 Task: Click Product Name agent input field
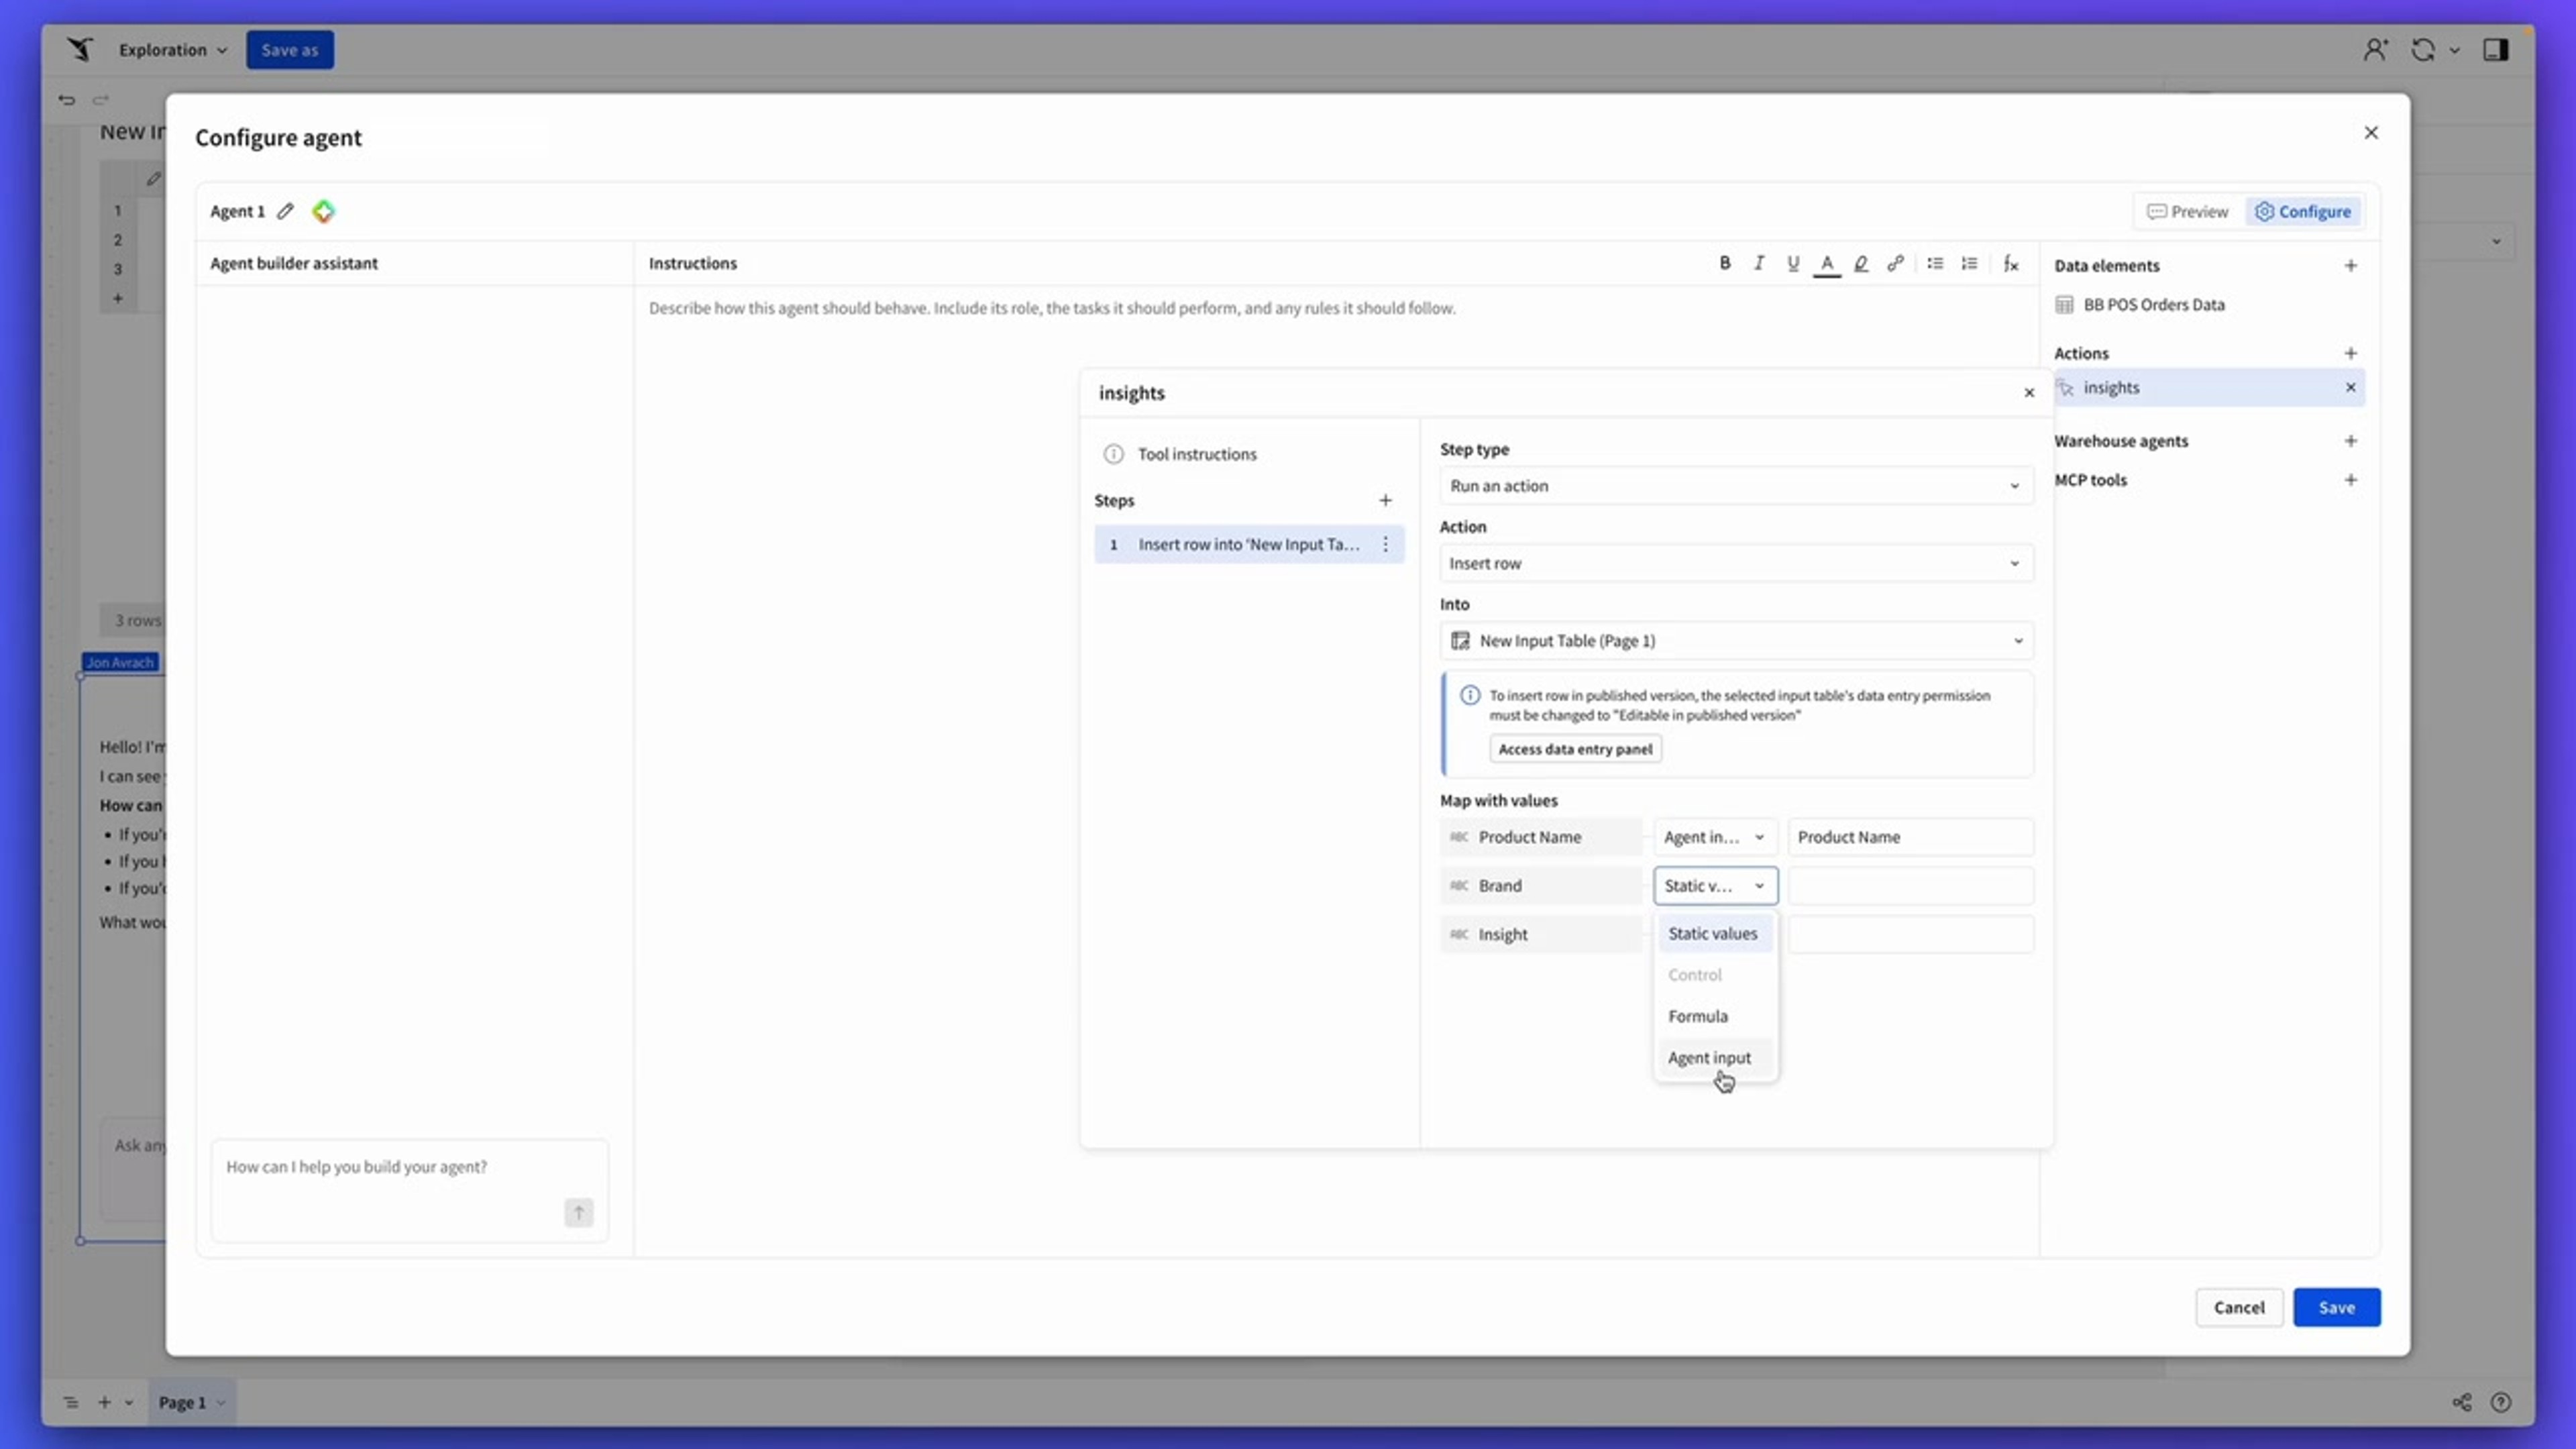point(1910,837)
